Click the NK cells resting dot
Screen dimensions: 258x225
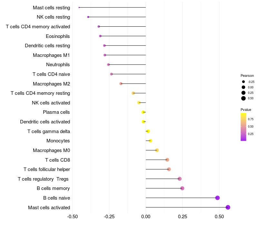point(88,17)
